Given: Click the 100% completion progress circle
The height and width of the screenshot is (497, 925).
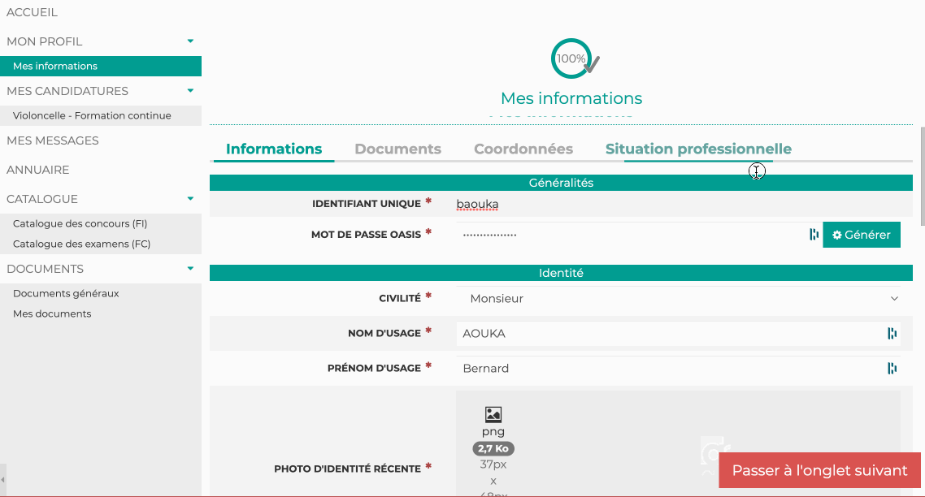Looking at the screenshot, I should pyautogui.click(x=571, y=58).
